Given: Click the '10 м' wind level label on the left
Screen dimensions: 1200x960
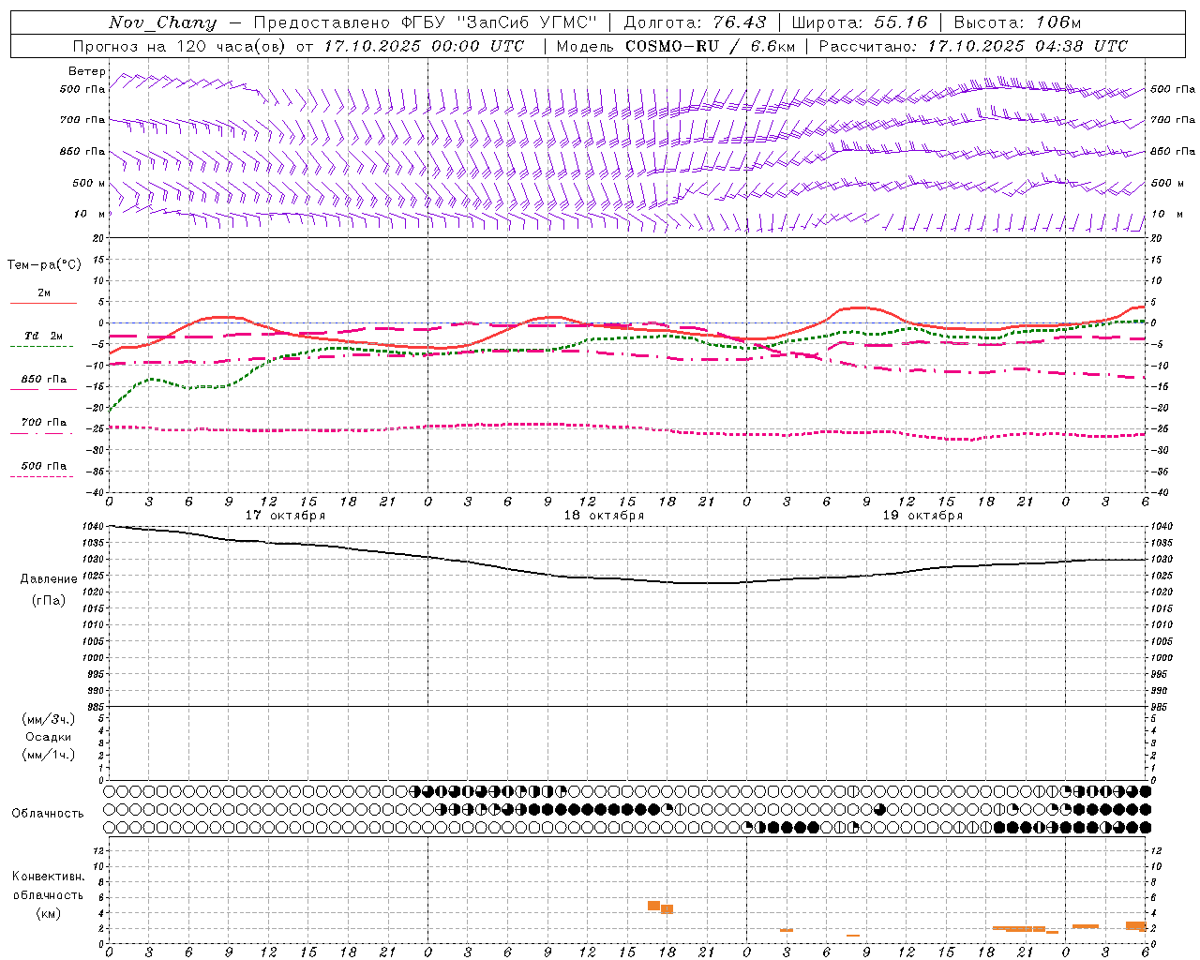Looking at the screenshot, I should pyautogui.click(x=90, y=214).
